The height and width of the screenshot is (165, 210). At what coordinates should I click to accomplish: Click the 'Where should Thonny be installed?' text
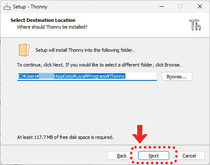pyautogui.click(x=52, y=27)
